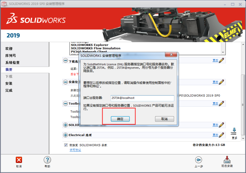Viewport: 246px width, 173px height.
Task: Click the SW icon in title bar
Action: click(x=4, y=4)
